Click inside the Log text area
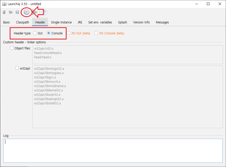The height and width of the screenshot is (167, 226). 113,151
